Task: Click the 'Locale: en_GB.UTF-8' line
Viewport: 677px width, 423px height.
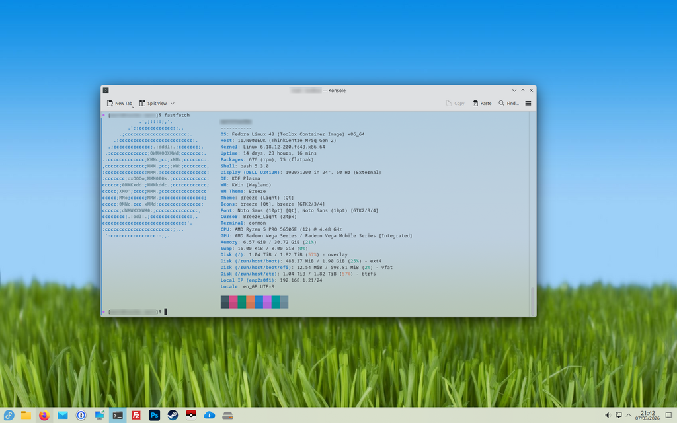Action: 247,287
